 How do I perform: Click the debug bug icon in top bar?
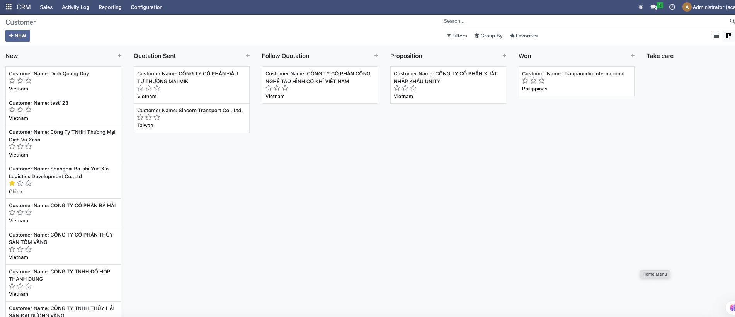coord(641,7)
